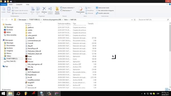Select the hlds.exe file
The height and width of the screenshot is (96, 171).
(x=30, y=62)
